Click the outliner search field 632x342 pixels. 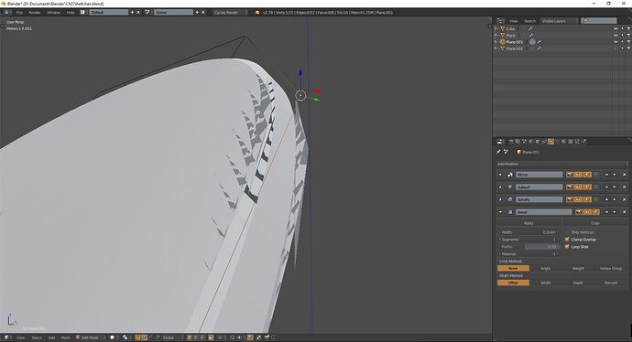coord(599,20)
